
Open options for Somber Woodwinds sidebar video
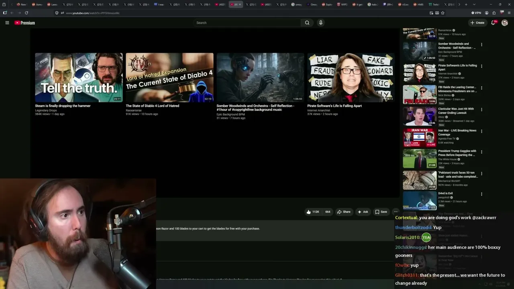pyautogui.click(x=481, y=45)
